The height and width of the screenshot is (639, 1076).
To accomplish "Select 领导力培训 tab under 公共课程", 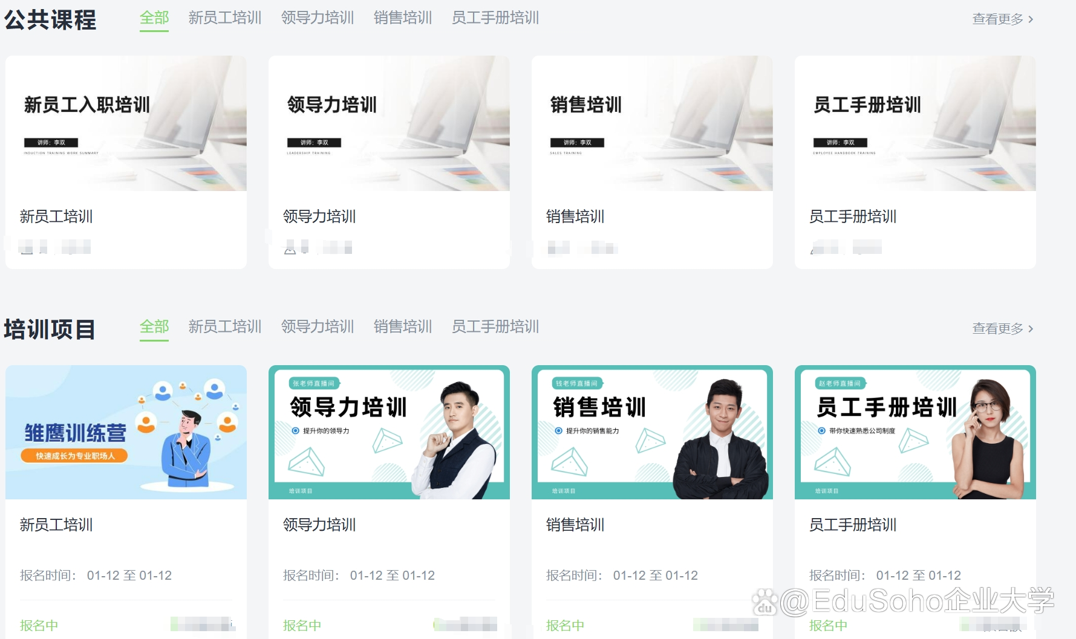I will 318,18.
